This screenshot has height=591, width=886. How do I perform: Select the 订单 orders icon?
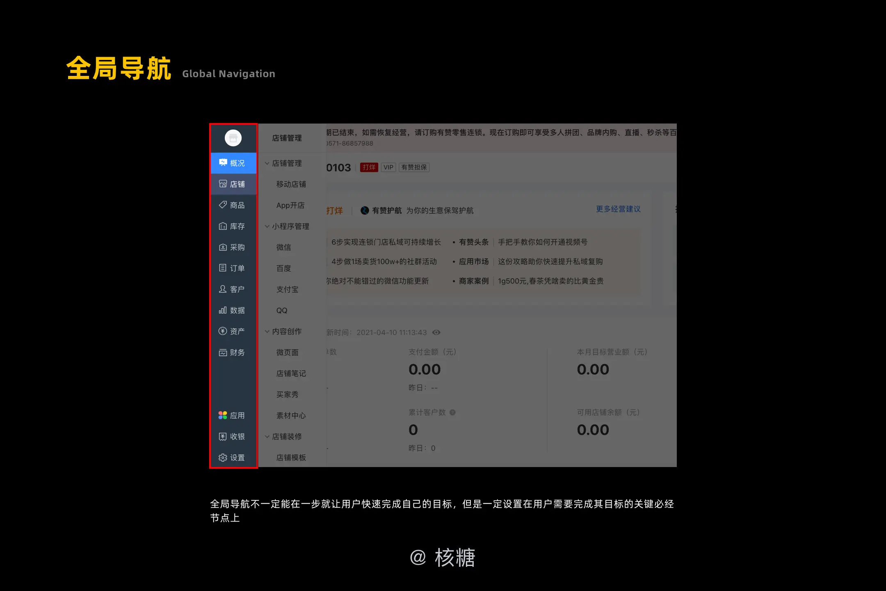pyautogui.click(x=223, y=268)
